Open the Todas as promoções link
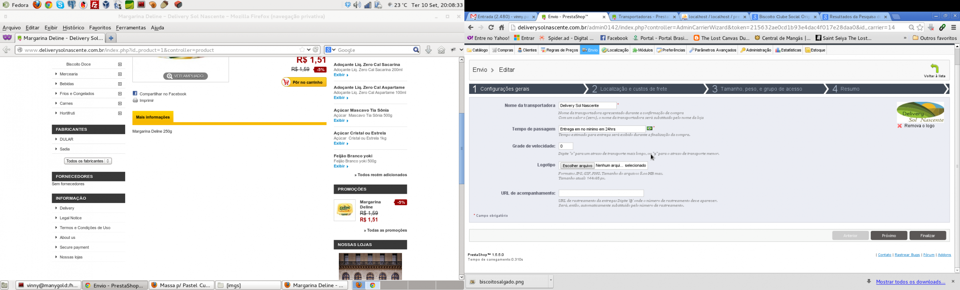Viewport: 960px width, 290px height. pyautogui.click(x=385, y=230)
